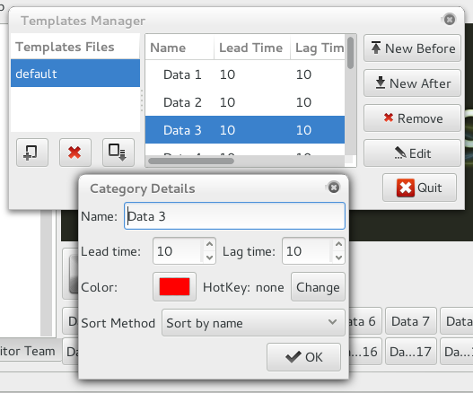Click the Edit button
This screenshot has width=473, height=393.
412,153
